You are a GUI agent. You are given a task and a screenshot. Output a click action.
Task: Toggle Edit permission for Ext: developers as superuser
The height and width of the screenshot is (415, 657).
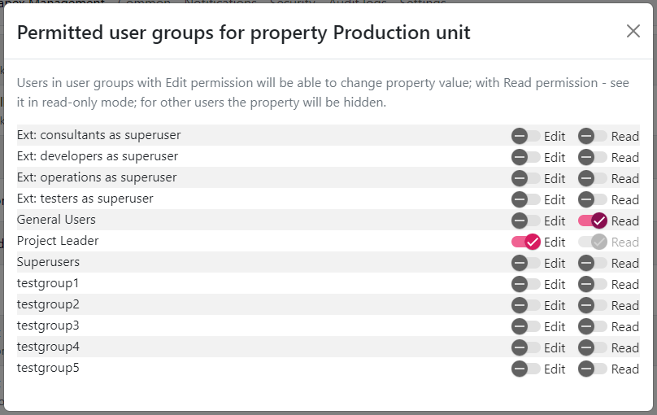(525, 157)
